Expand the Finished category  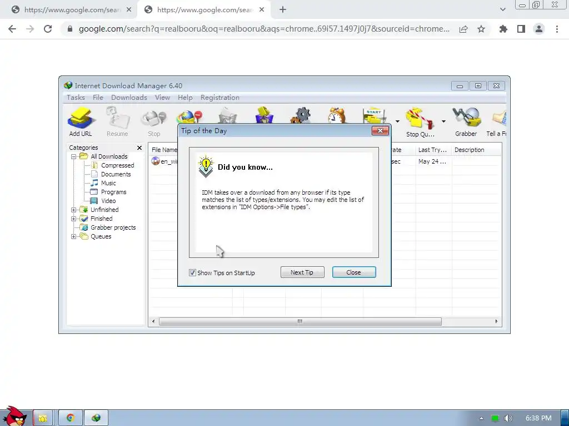pos(74,219)
